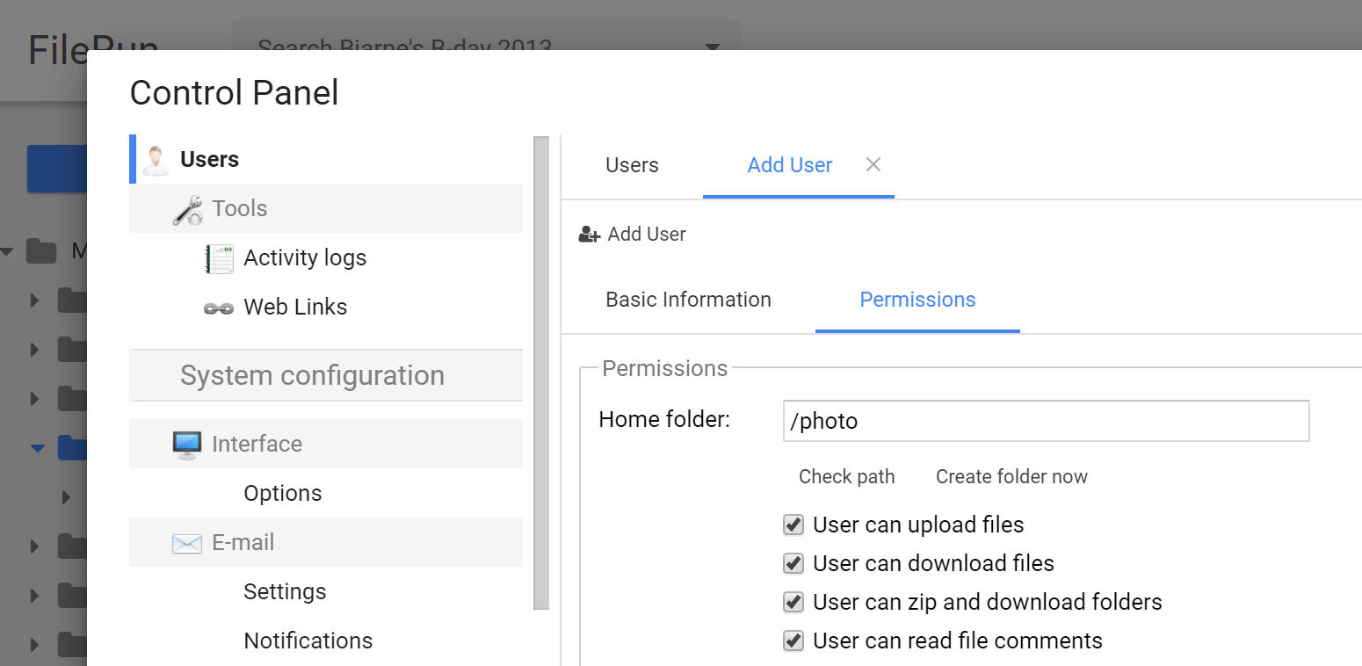
Task: Uncheck 'User can zip and download folders'
Action: point(793,602)
